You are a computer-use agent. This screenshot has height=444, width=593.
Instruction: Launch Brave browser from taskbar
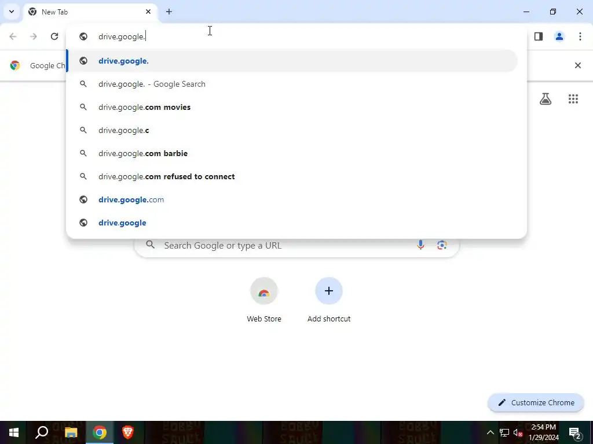click(128, 432)
